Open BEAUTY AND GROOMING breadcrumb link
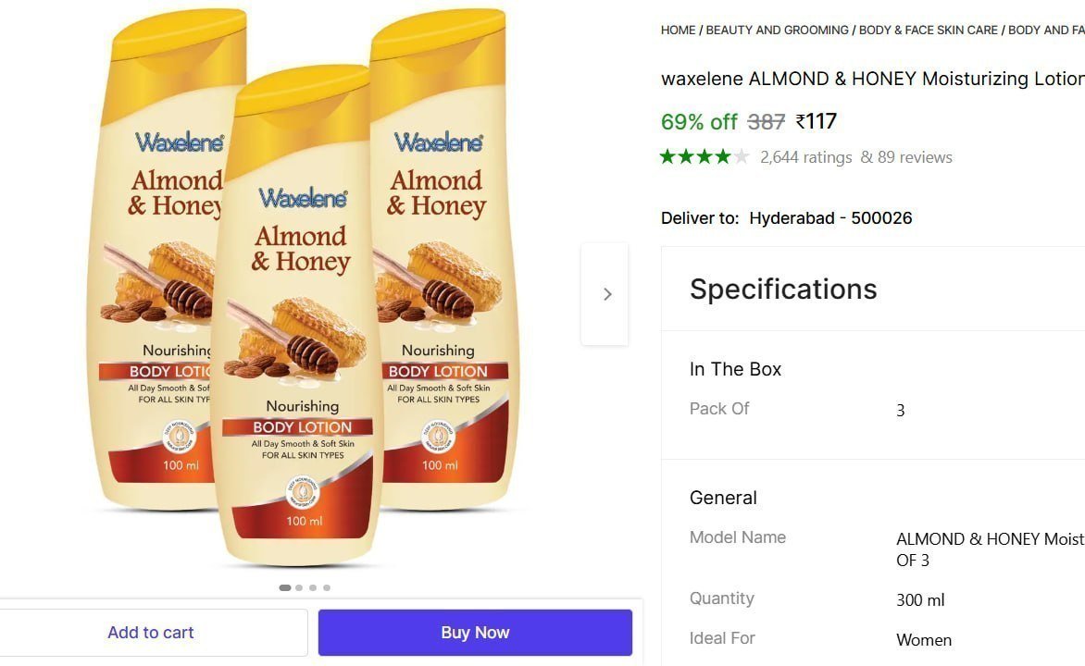The height and width of the screenshot is (666, 1085). pyautogui.click(x=778, y=31)
